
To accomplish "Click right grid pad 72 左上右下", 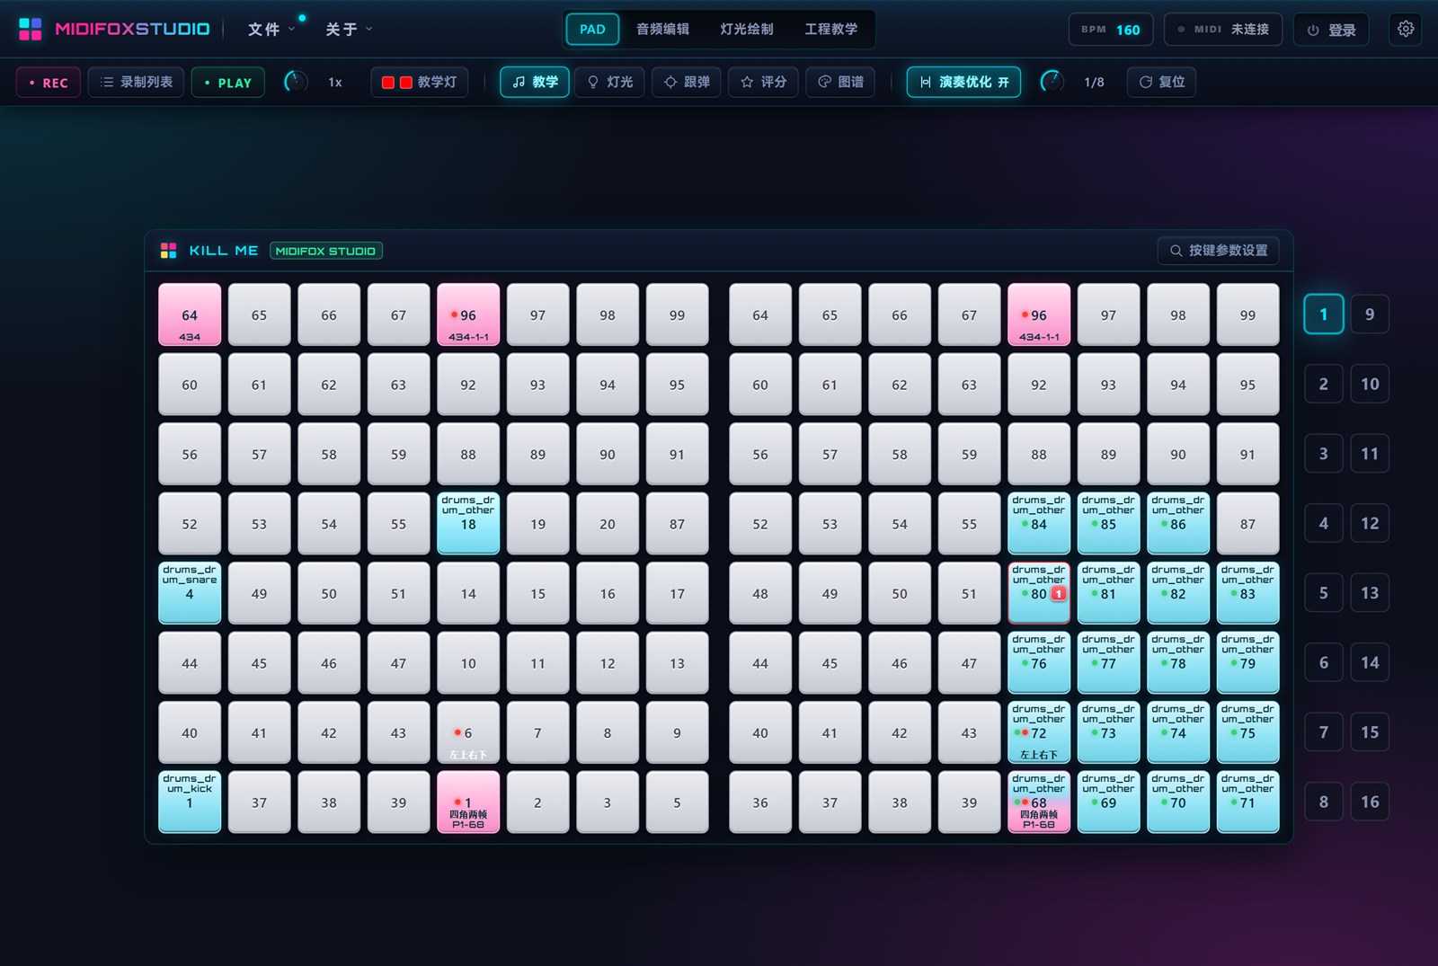I will pyautogui.click(x=1039, y=732).
